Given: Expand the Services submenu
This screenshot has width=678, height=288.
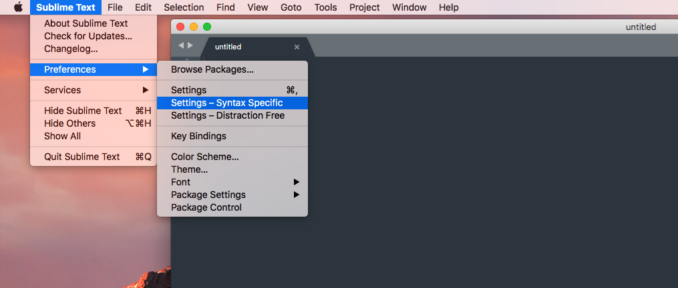Looking at the screenshot, I should click(94, 90).
